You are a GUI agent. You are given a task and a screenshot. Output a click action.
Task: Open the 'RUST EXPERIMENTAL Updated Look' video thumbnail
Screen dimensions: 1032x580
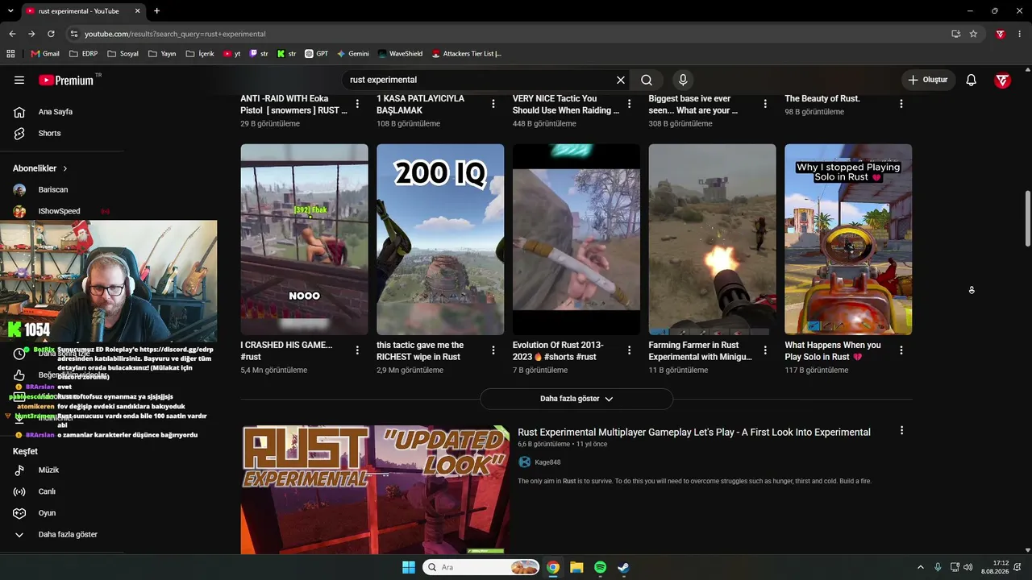pos(375,490)
